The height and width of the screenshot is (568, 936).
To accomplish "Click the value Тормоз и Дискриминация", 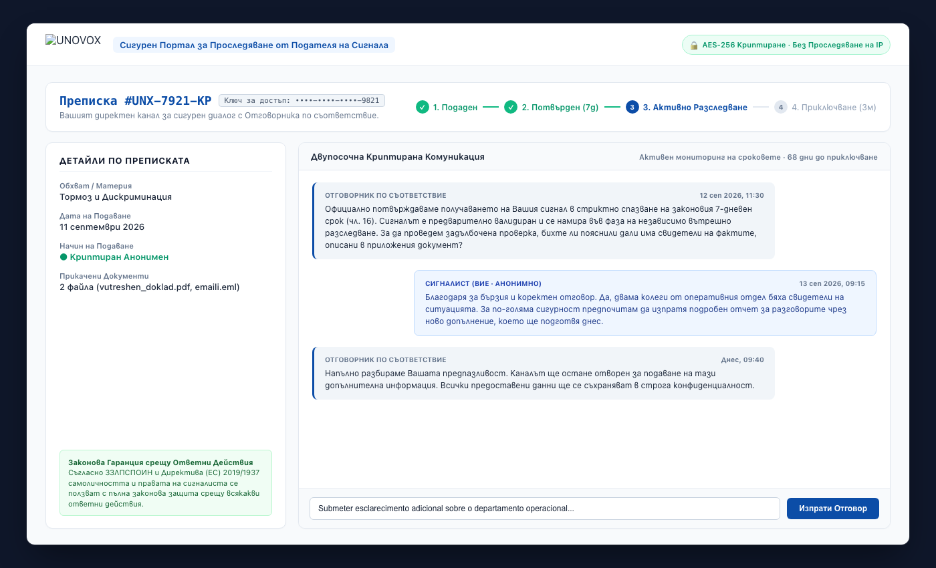I will point(116,197).
